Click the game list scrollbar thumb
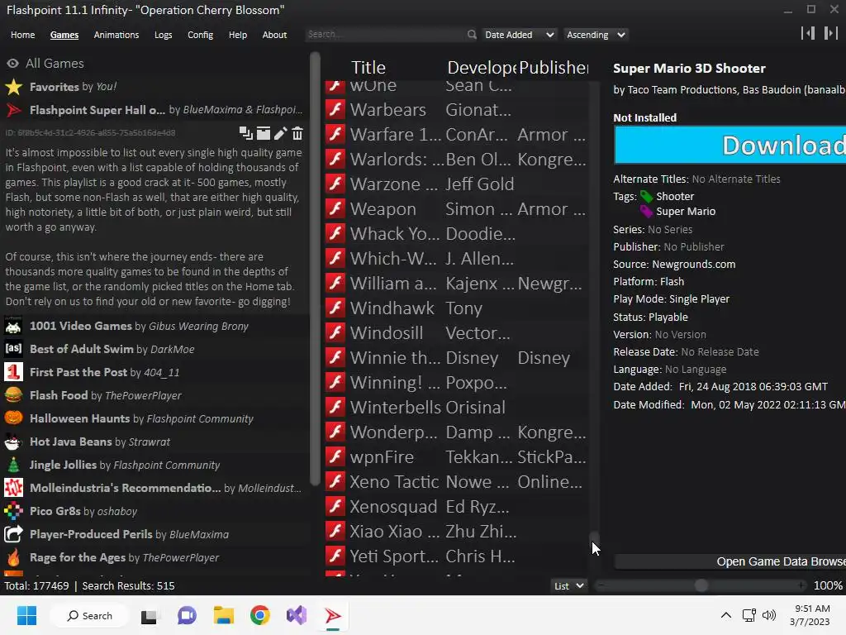 click(x=594, y=542)
